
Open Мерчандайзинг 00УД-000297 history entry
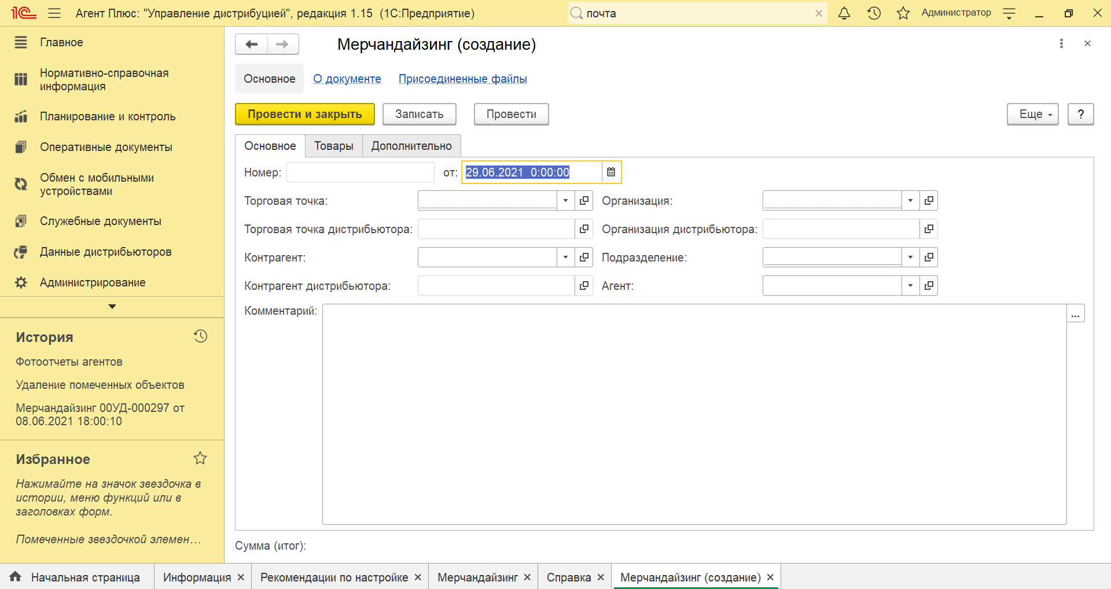[100, 414]
